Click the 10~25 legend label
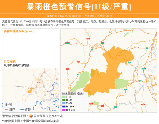 [x=69, y=100]
